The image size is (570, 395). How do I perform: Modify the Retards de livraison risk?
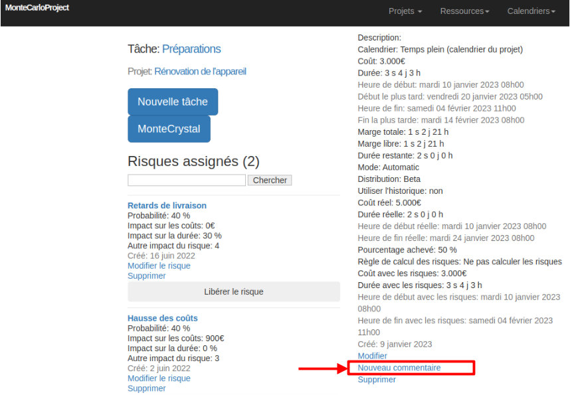pos(159,266)
